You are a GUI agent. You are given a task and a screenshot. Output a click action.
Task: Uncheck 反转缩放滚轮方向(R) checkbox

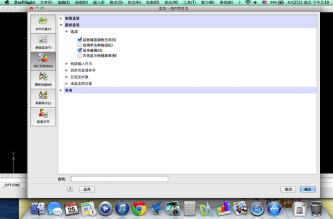[x=79, y=40]
